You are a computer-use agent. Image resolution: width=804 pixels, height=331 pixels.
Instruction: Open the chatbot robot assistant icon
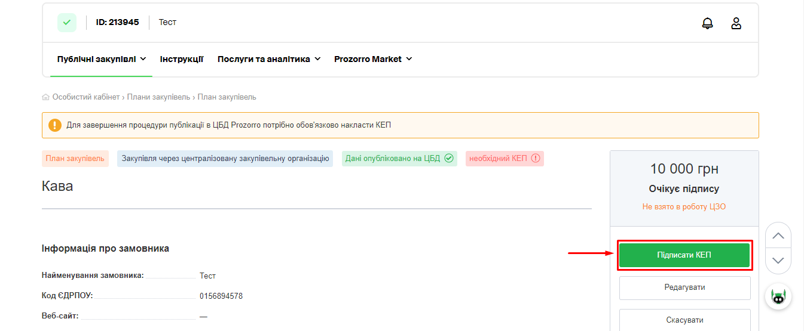coord(778,296)
